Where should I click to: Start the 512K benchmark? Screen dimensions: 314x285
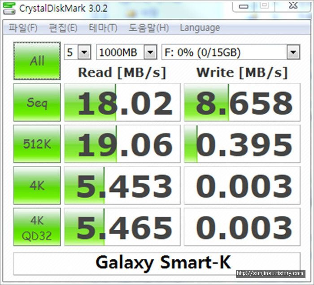pos(37,144)
